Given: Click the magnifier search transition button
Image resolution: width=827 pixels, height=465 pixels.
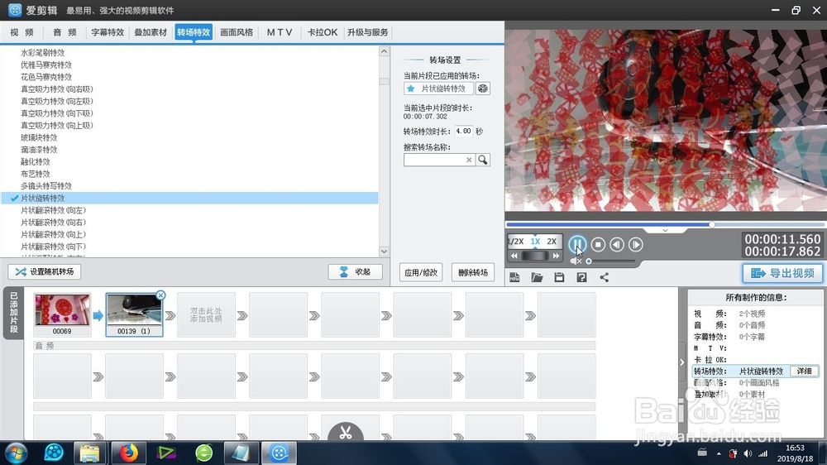Looking at the screenshot, I should point(483,160).
